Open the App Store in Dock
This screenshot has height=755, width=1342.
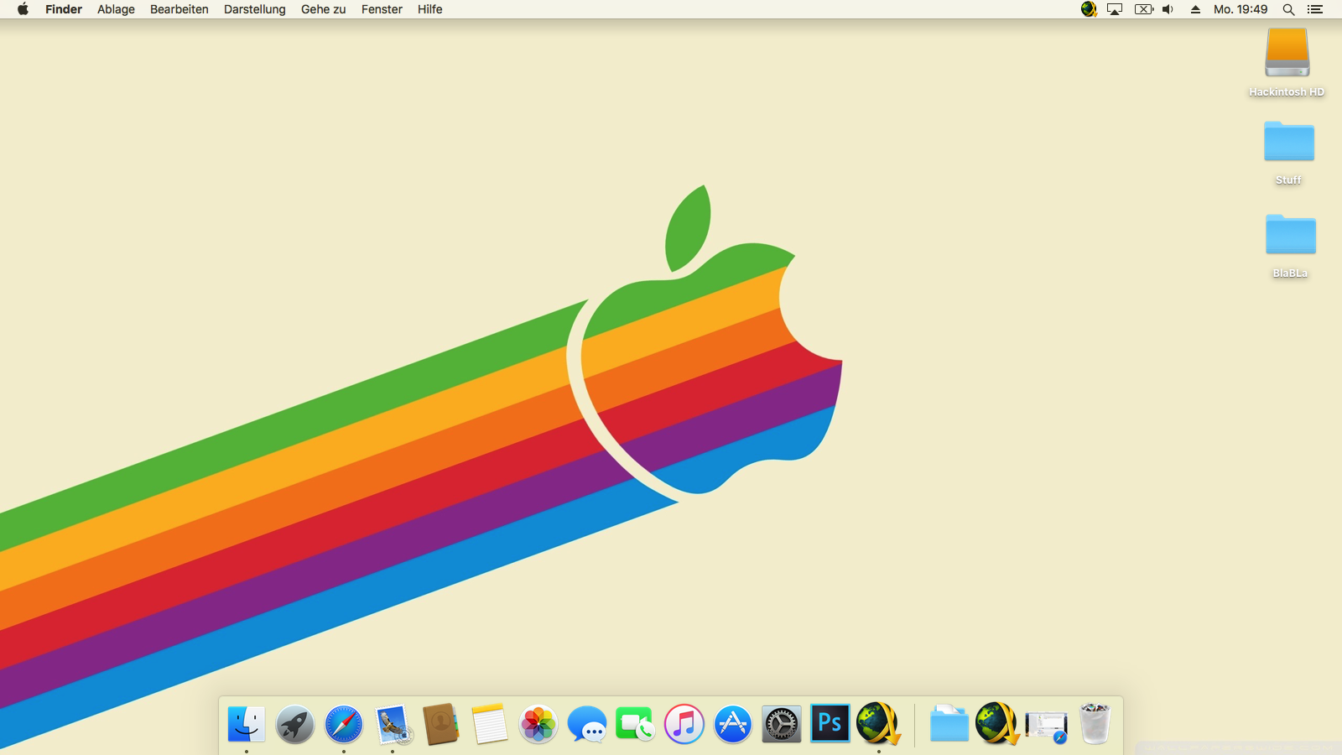point(732,724)
